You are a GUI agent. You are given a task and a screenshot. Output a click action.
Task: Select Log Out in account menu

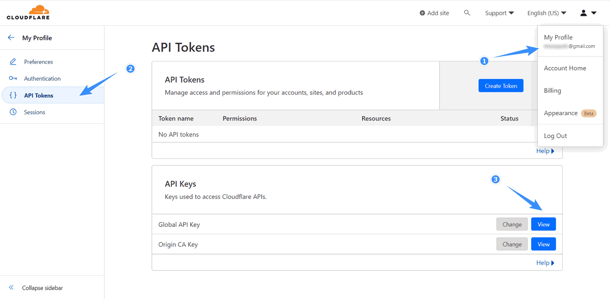point(556,136)
